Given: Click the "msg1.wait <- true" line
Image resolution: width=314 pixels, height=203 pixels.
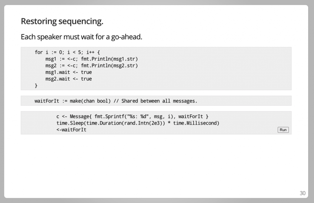Looking at the screenshot, I should coord(68,72).
